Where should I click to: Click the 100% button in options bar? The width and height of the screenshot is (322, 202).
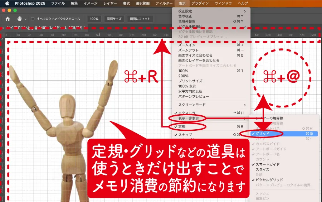pos(94,19)
